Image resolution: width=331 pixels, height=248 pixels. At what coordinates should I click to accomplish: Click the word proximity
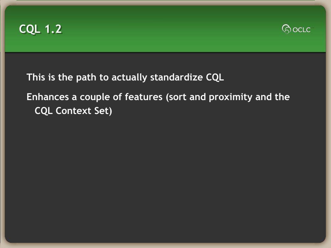pyautogui.click(x=230, y=98)
